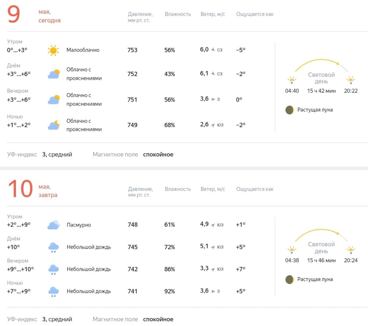Click the wind direction arrow next to 3,3 ЮЗ
Image resolution: width=368 pixels, height=326 pixels.
tap(213, 269)
